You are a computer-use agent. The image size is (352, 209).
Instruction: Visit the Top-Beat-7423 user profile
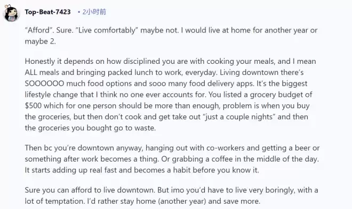click(x=48, y=12)
